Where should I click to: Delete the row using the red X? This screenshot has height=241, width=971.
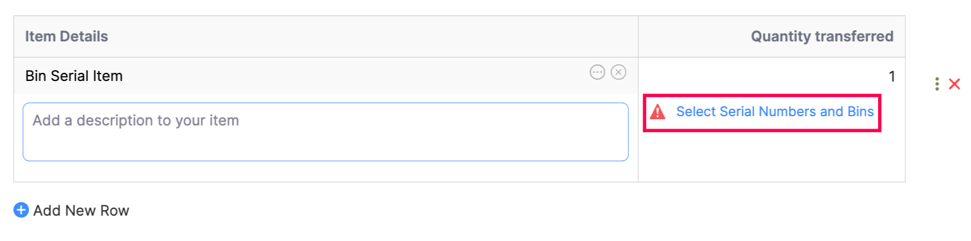954,84
